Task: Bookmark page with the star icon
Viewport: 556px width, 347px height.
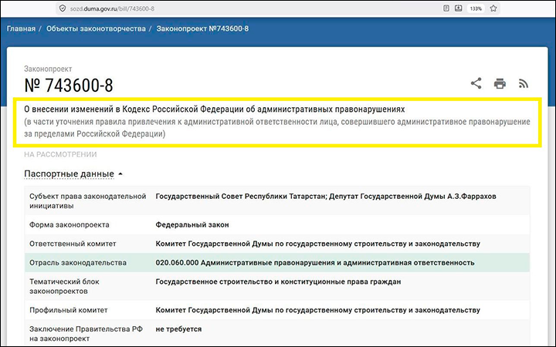Action: point(493,8)
